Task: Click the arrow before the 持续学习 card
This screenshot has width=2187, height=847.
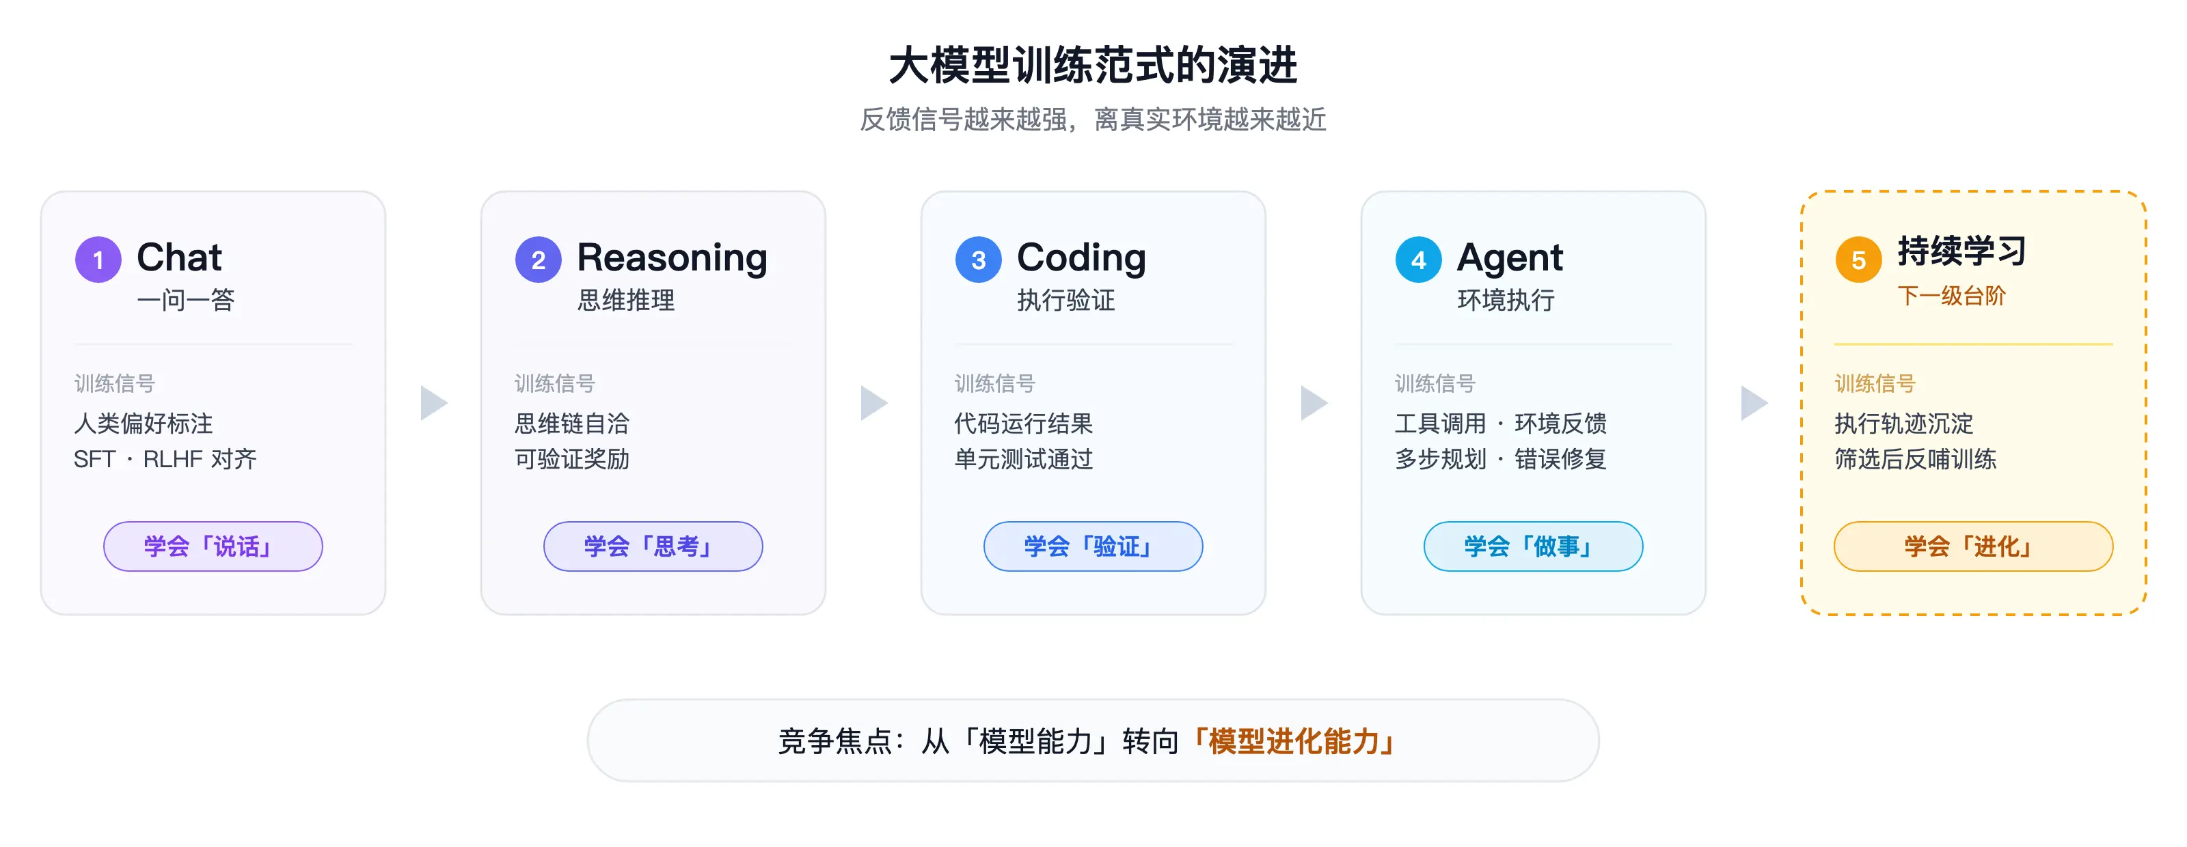Action: tap(1754, 403)
